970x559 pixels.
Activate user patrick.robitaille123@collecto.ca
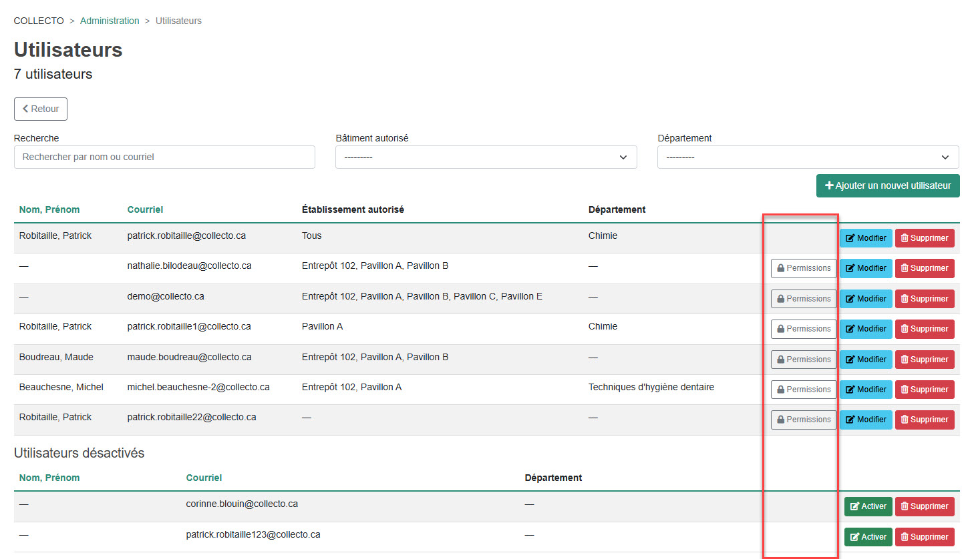tap(868, 537)
